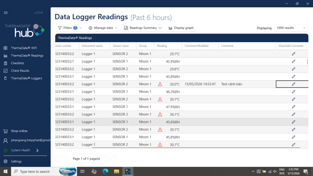
Task: Edit comment for the 47.9%RH reading row
Action: pyautogui.click(x=293, y=107)
